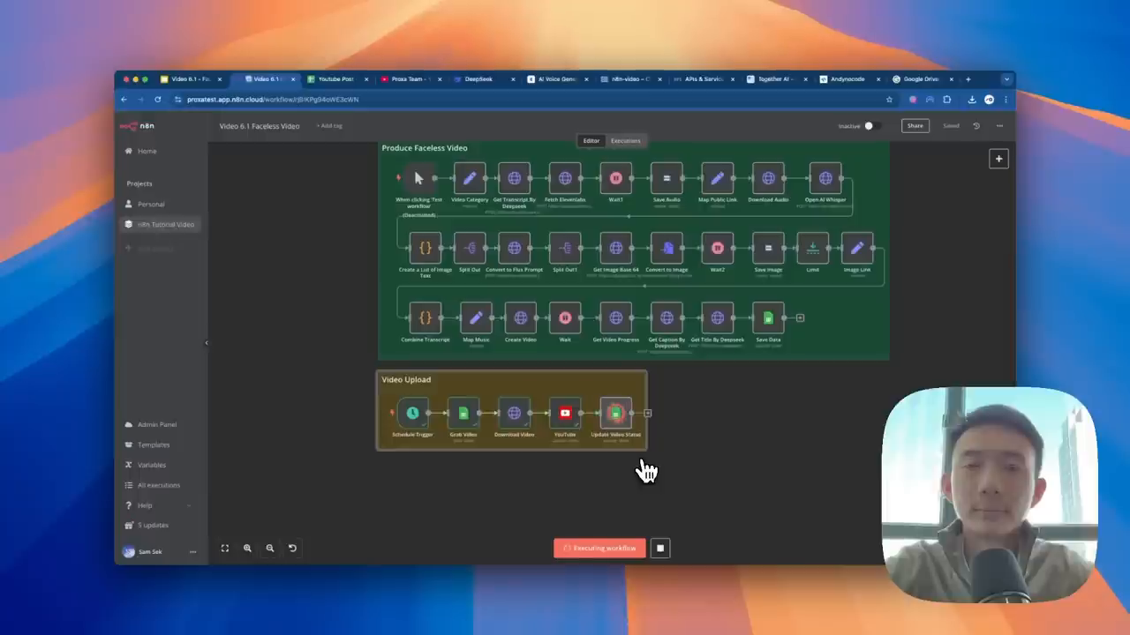The image size is (1130, 635).
Task: Select the YouTube node
Action: (x=565, y=413)
